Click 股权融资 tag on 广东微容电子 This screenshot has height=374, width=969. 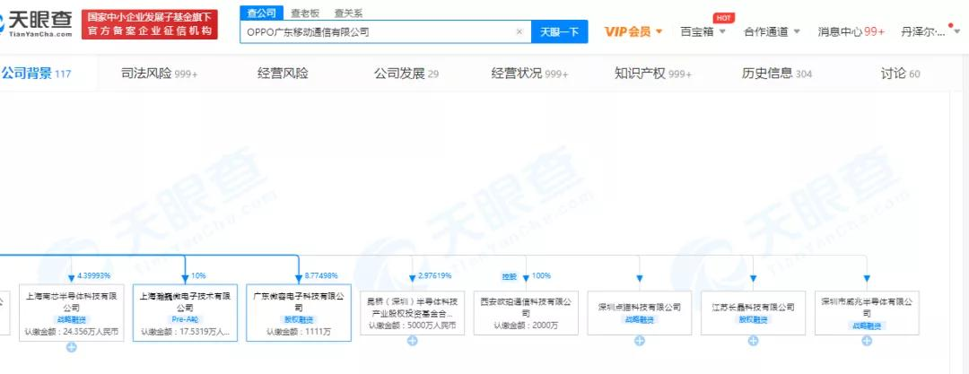299,319
